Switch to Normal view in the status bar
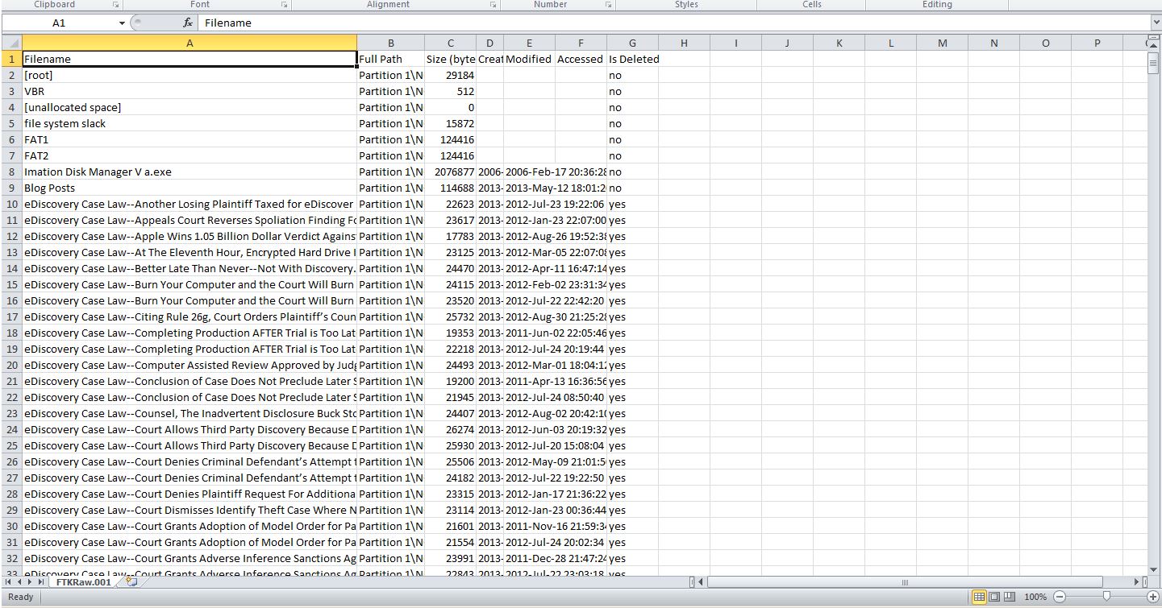Viewport: 1162px width, 608px height. click(x=979, y=597)
